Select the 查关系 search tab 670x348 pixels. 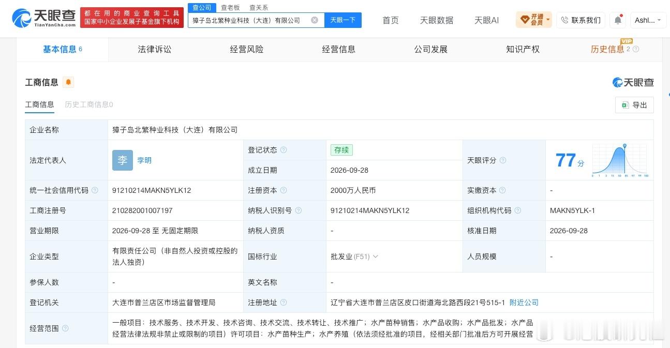tap(259, 8)
